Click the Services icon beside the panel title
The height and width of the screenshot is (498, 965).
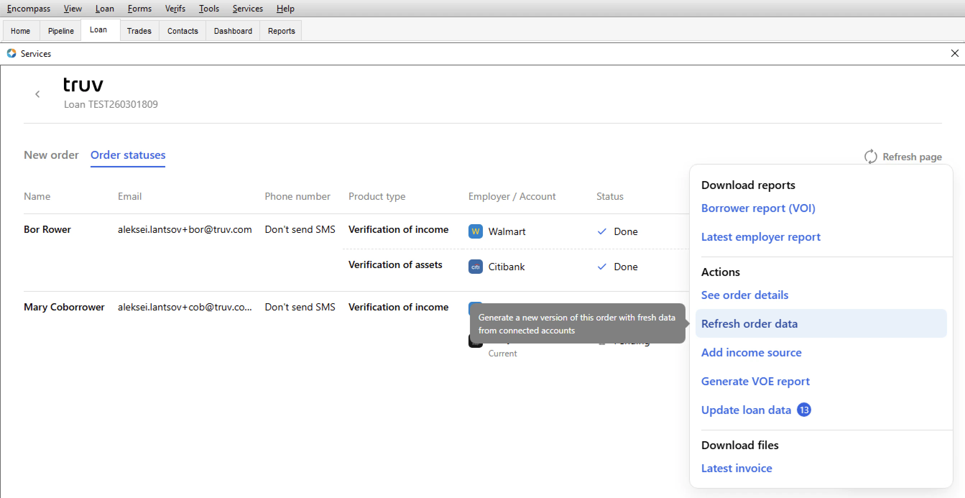[11, 54]
